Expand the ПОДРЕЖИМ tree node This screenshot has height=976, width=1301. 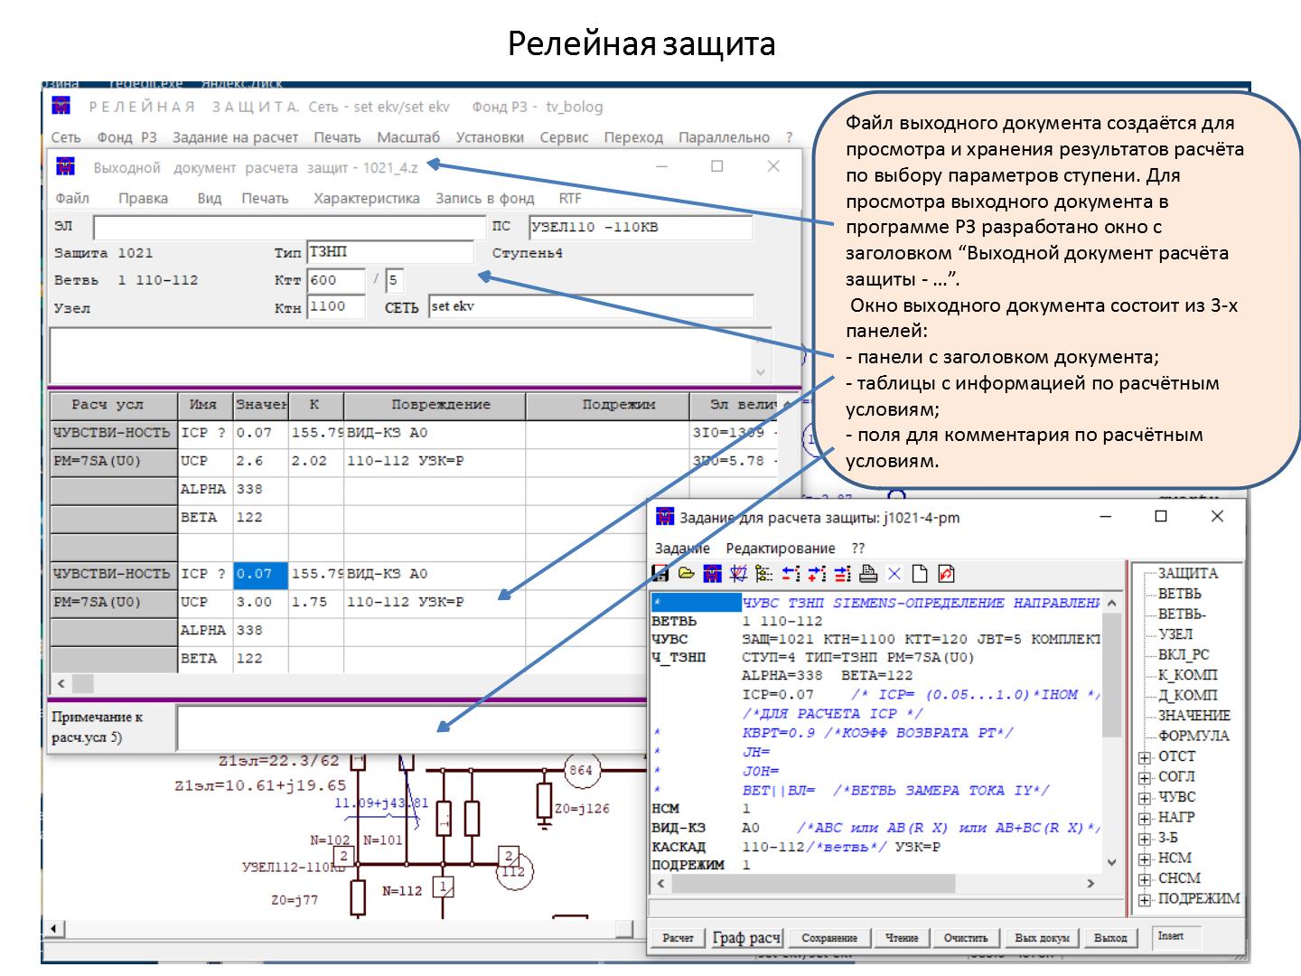(1145, 900)
